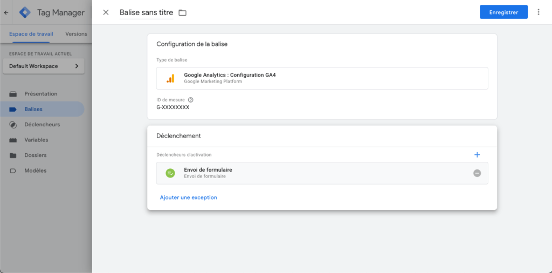The height and width of the screenshot is (273, 552).
Task: Click the Google Analytics orange bar chart icon
Action: click(170, 78)
